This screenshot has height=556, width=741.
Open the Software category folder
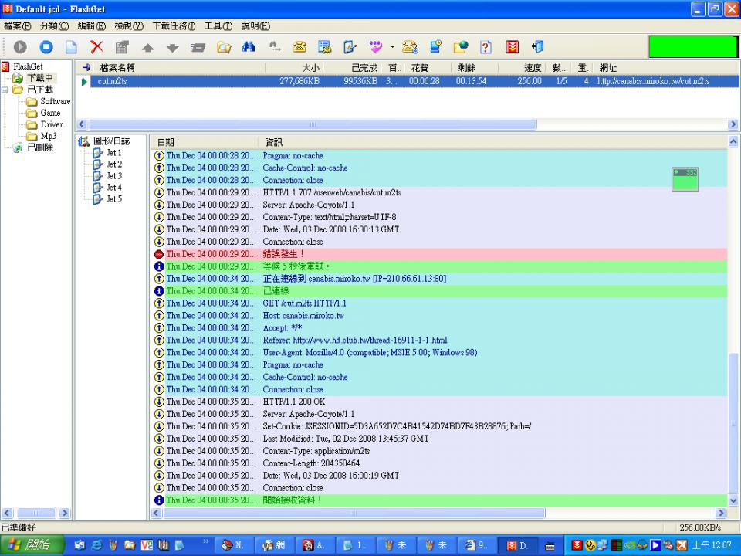click(x=55, y=101)
